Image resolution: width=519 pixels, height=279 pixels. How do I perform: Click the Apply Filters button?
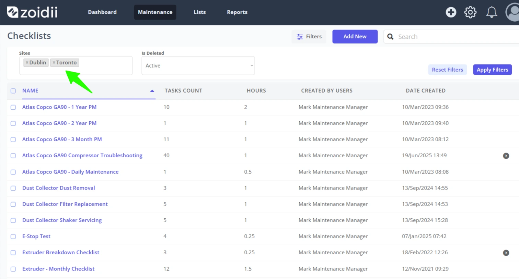[492, 70]
